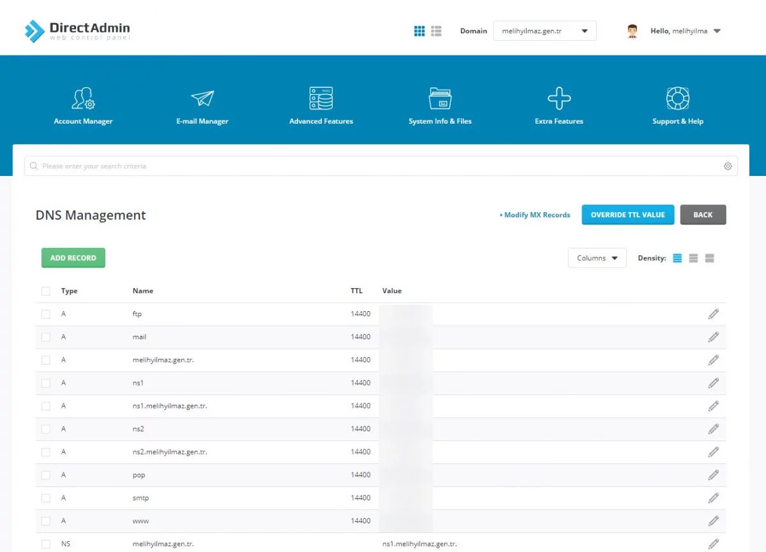This screenshot has height=552, width=766.
Task: Edit the www record pencil icon
Action: click(x=714, y=520)
